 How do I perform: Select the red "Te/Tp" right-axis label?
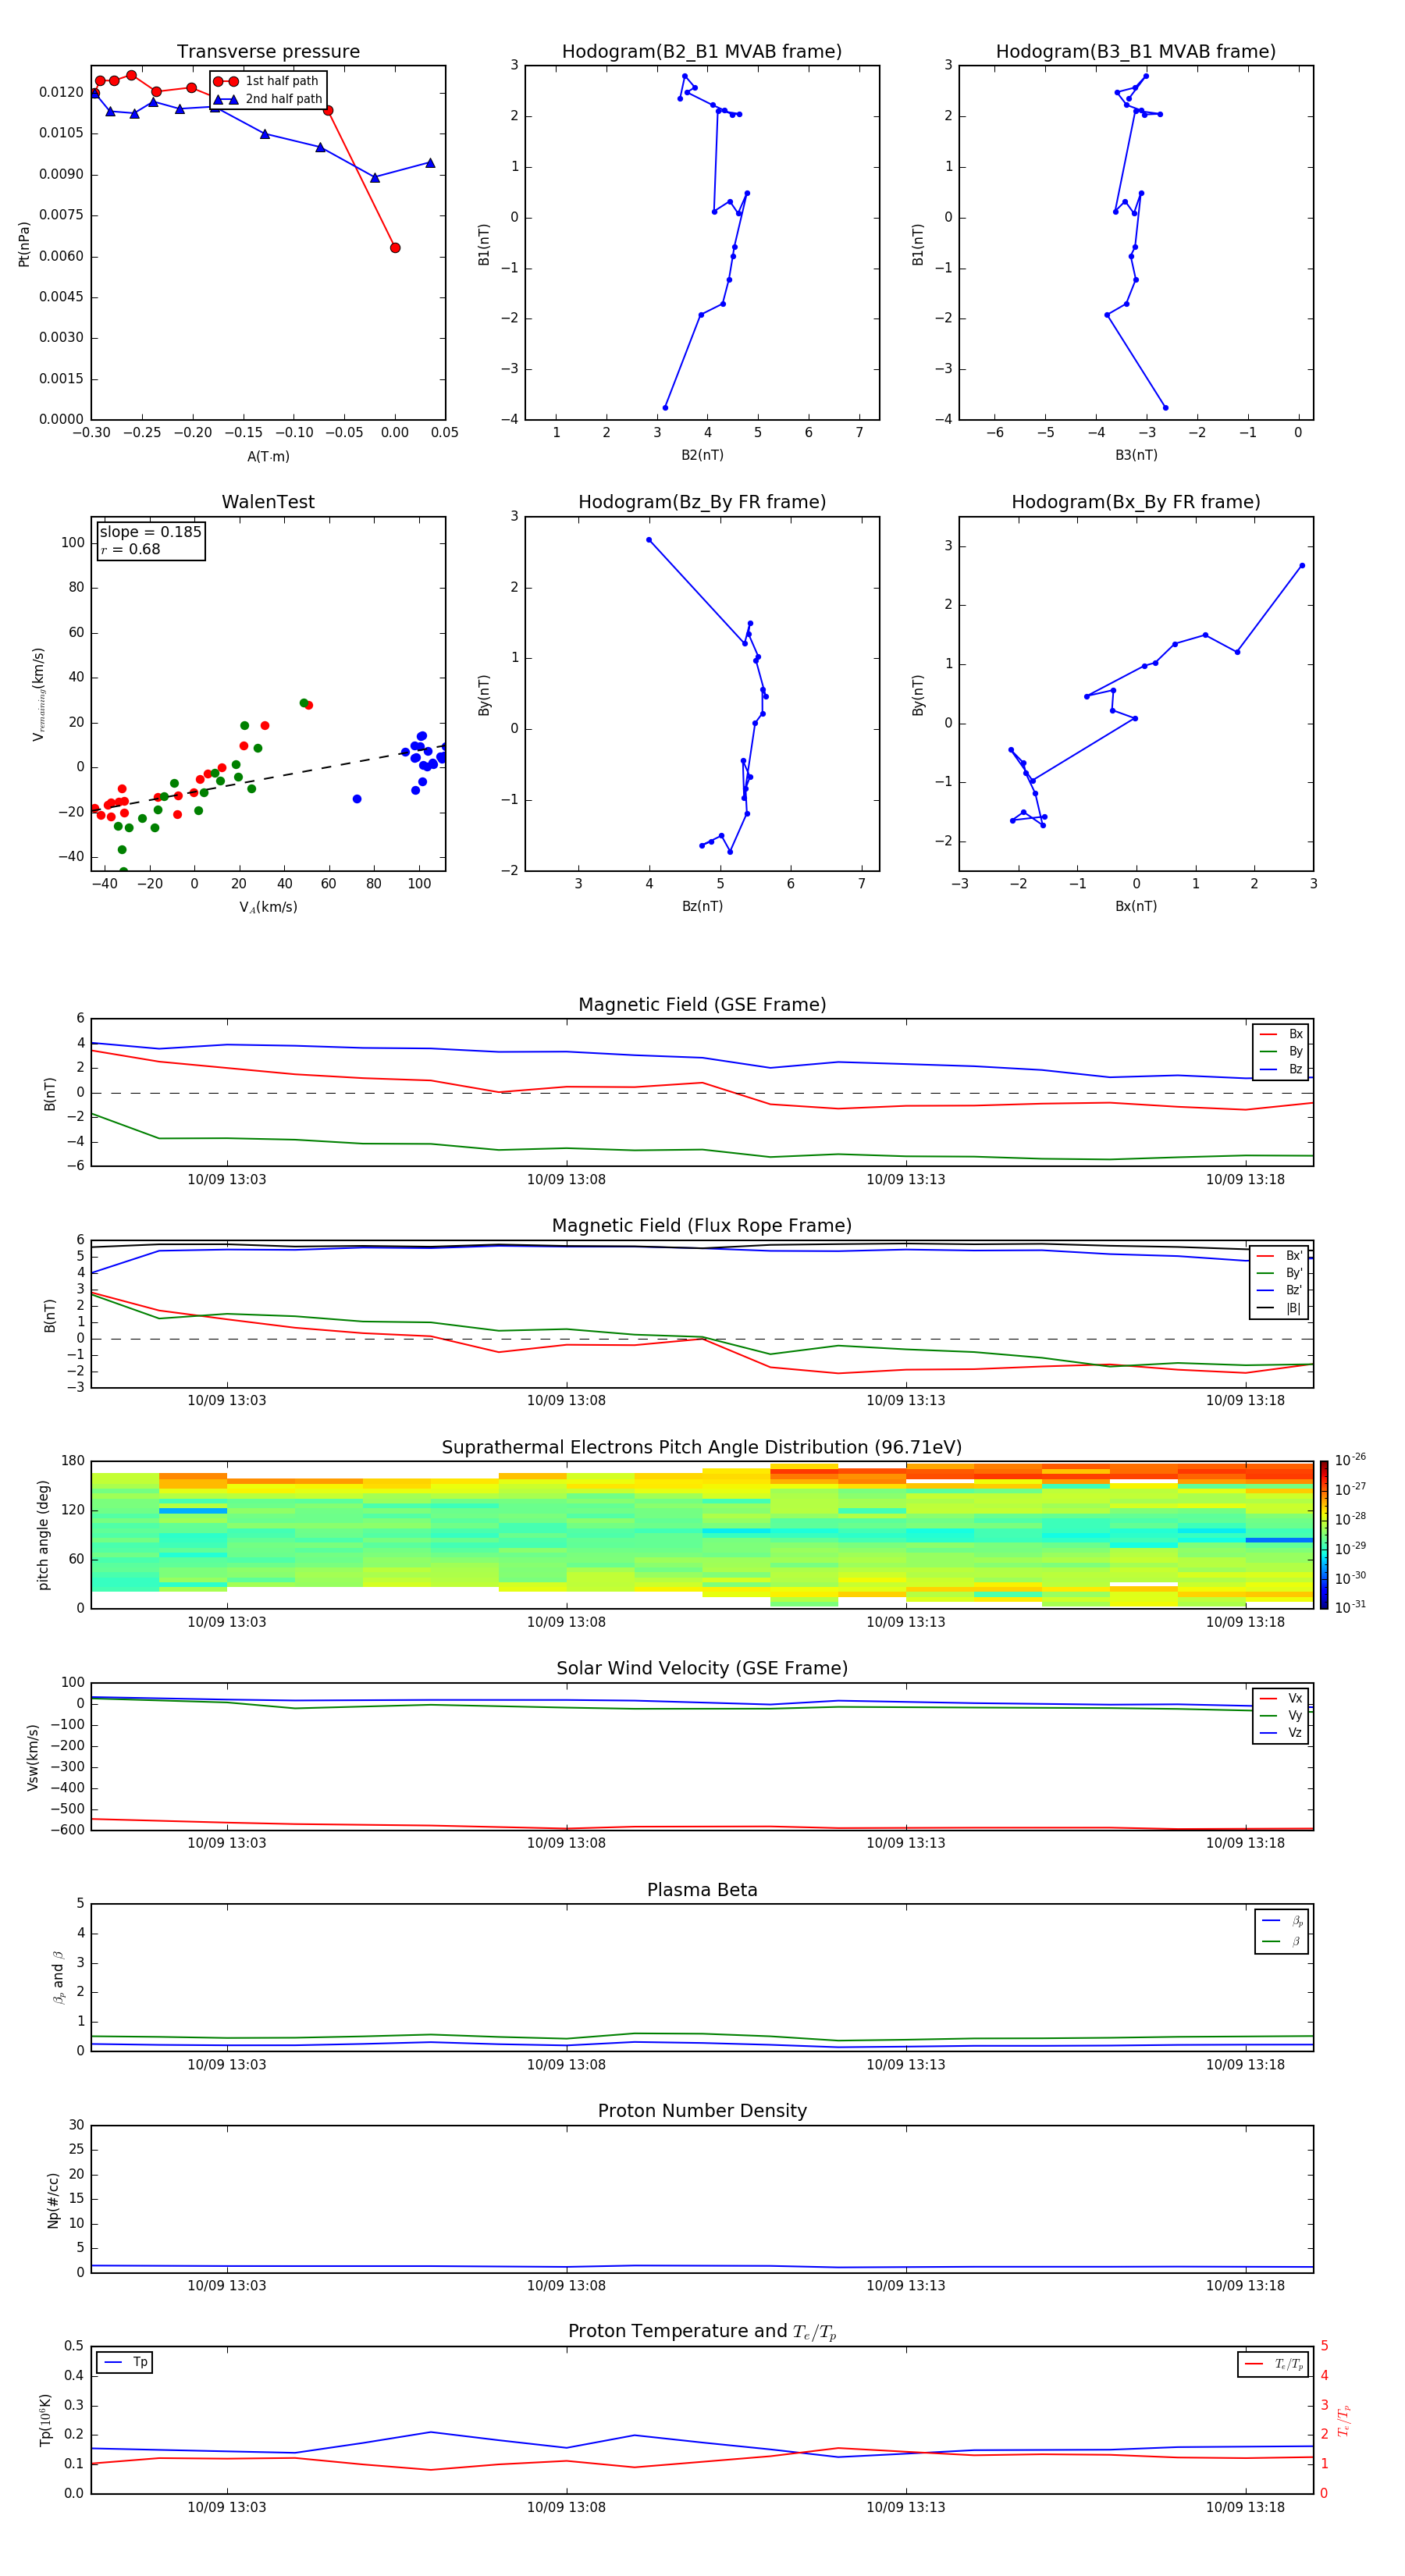pyautogui.click(x=1344, y=2421)
